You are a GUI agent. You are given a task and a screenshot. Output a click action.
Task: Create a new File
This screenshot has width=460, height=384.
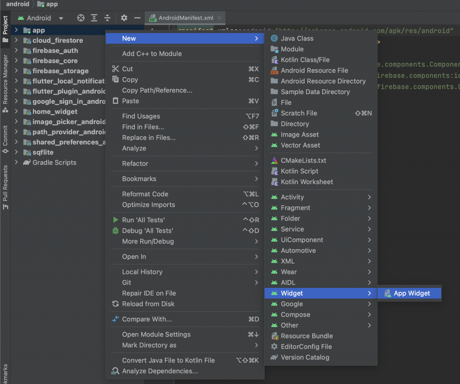[321, 102]
